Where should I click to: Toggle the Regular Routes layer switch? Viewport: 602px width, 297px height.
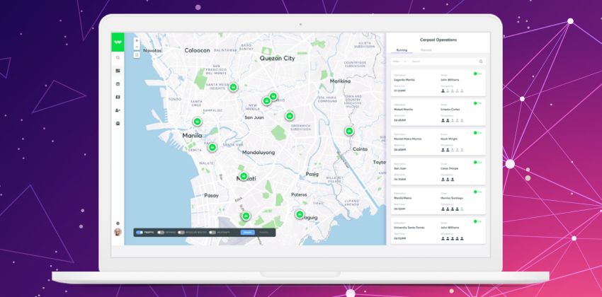pos(181,232)
